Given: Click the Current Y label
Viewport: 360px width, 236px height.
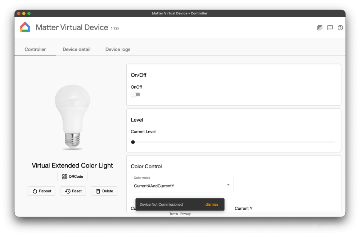Looking at the screenshot, I should [x=243, y=208].
